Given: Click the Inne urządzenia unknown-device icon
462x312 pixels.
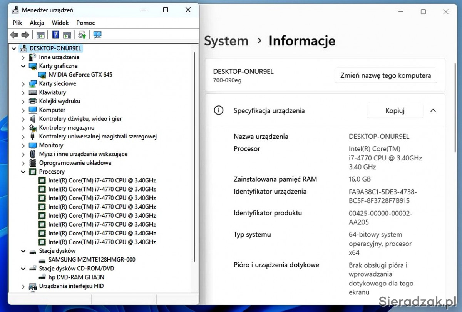Looking at the screenshot, I should click(33, 57).
